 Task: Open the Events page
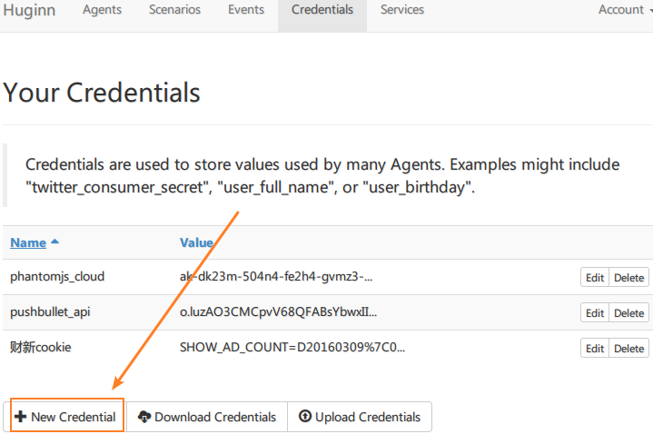[245, 10]
